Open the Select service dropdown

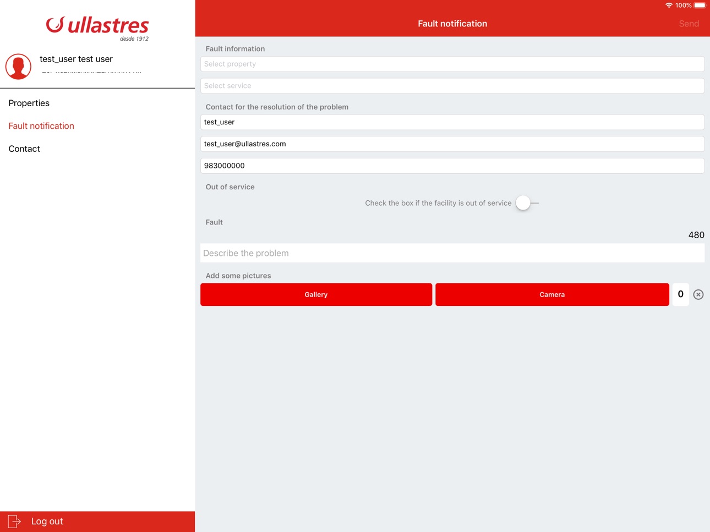(452, 86)
